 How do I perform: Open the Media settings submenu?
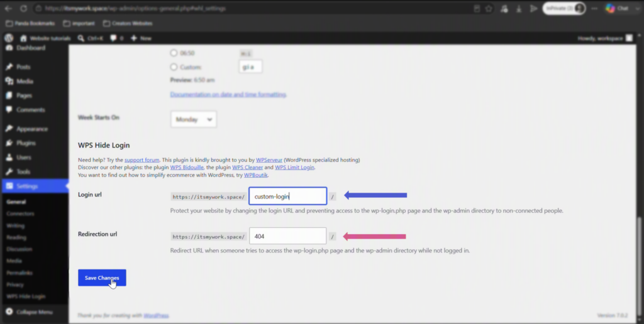[x=14, y=261]
